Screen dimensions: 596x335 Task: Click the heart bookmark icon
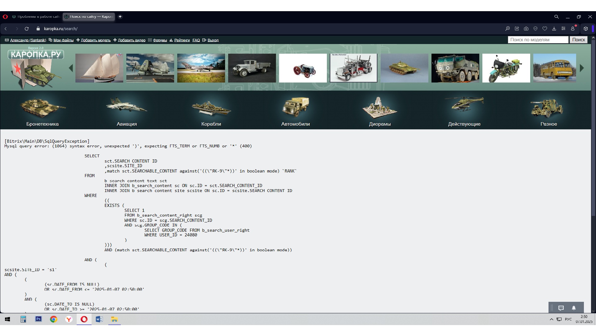point(544,29)
